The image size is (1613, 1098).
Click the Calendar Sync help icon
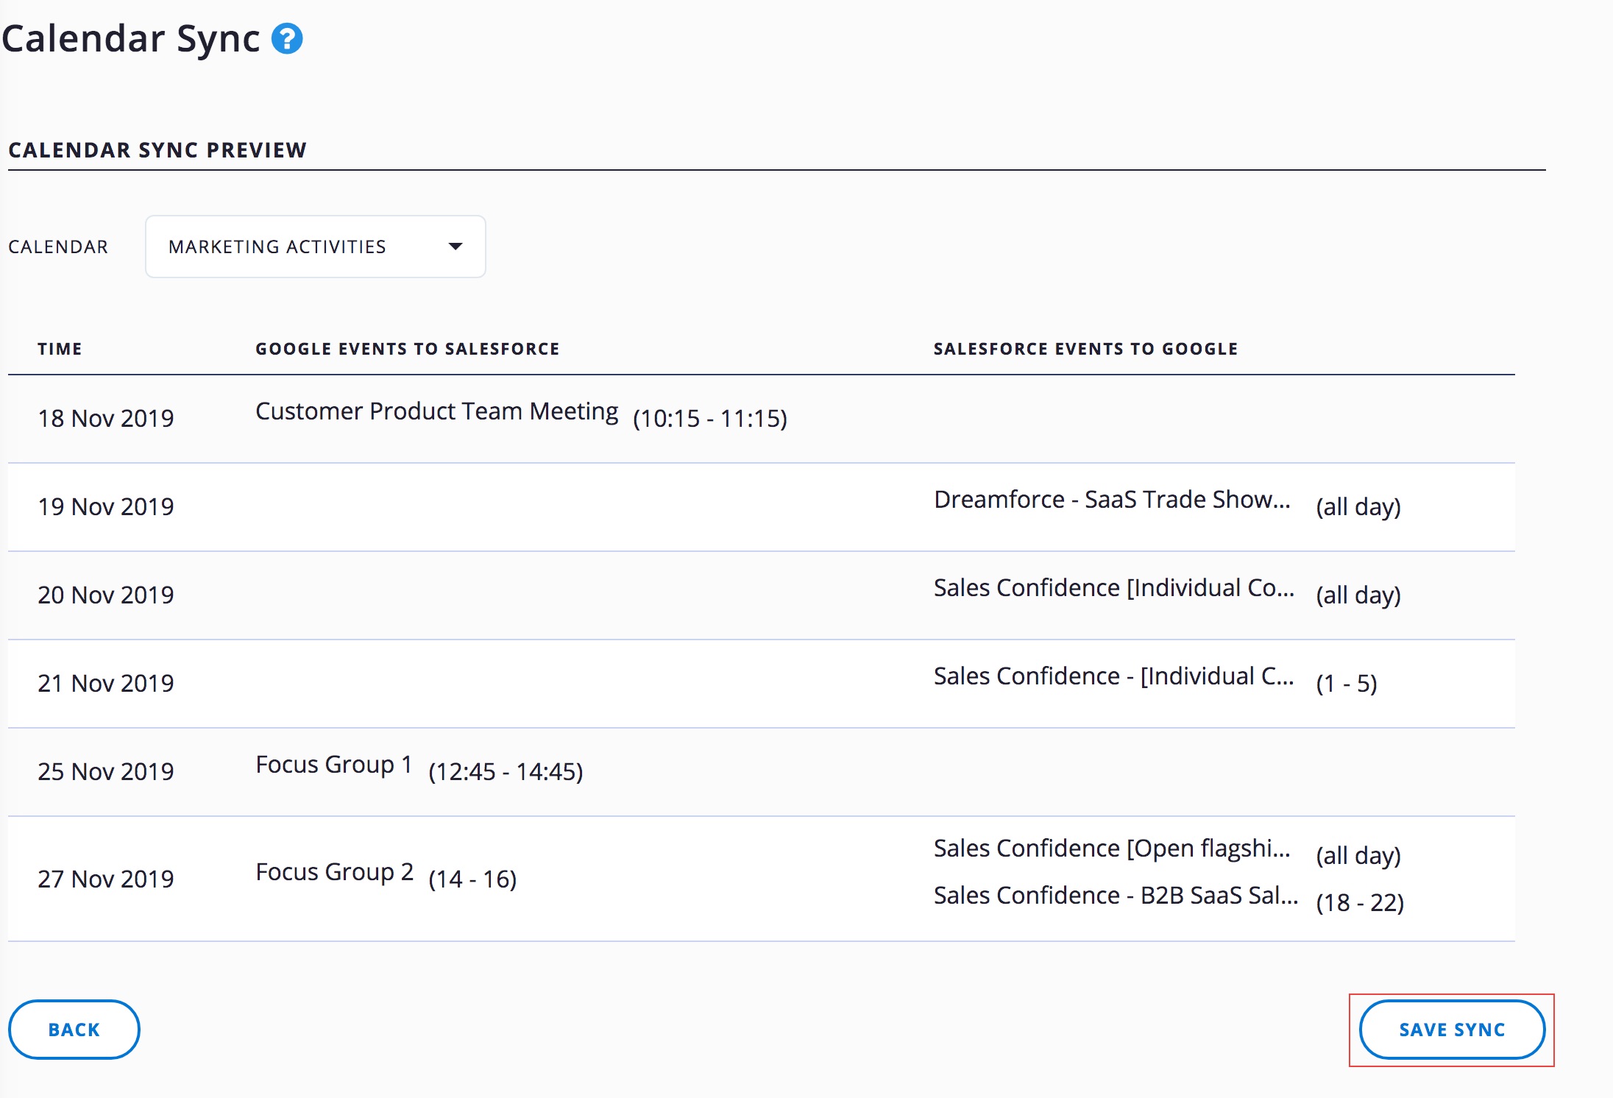pyautogui.click(x=287, y=39)
